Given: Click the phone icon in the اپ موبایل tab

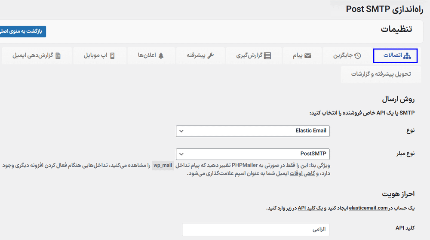Looking at the screenshot, I should tap(112, 55).
